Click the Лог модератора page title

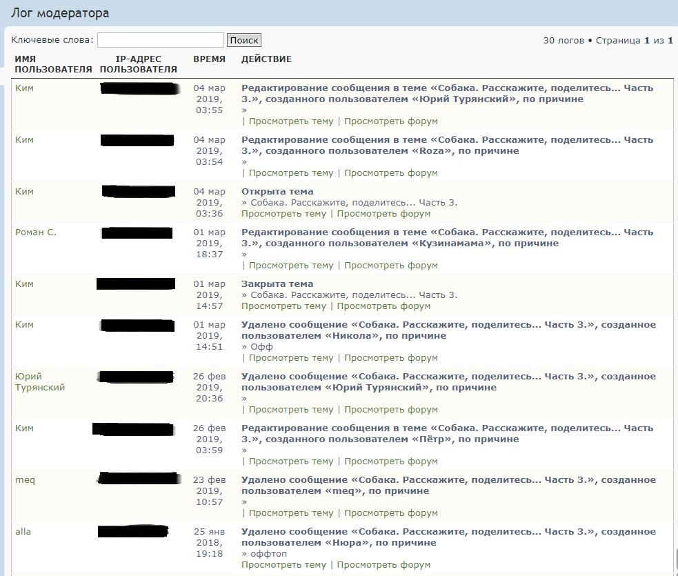click(60, 13)
